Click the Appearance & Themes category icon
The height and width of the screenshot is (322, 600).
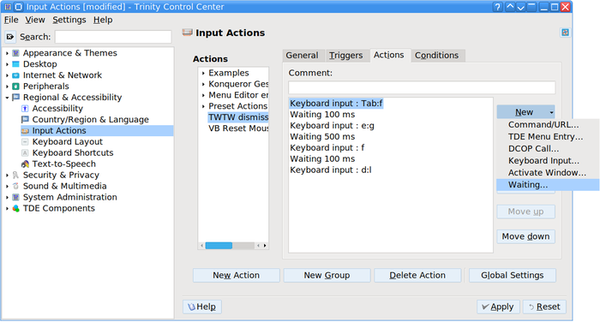15,53
